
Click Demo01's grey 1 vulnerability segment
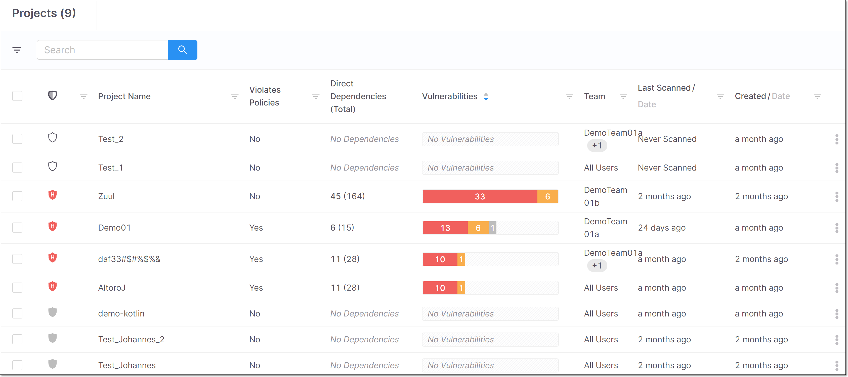pyautogui.click(x=492, y=228)
